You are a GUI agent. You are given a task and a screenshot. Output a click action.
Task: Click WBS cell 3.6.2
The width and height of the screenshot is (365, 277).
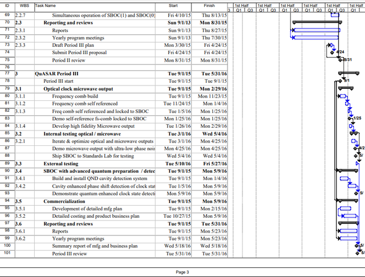(x=21, y=239)
